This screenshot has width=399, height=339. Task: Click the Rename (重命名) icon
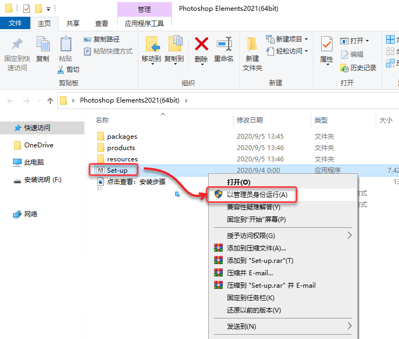(x=224, y=44)
